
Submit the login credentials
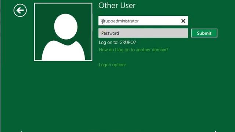tap(204, 33)
